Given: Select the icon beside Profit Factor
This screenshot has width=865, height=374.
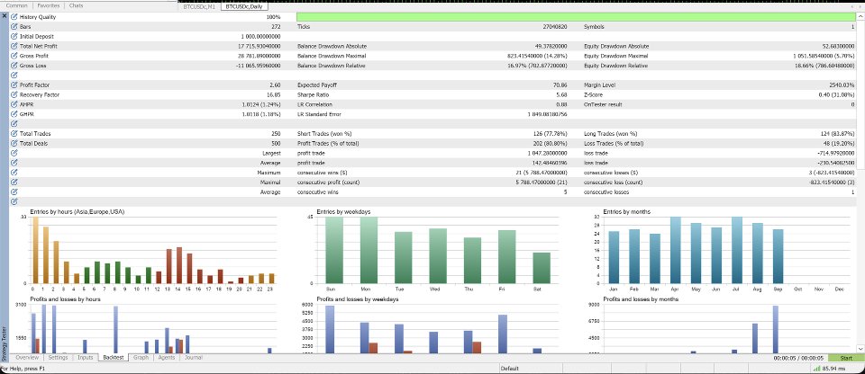Looking at the screenshot, I should point(14,85).
